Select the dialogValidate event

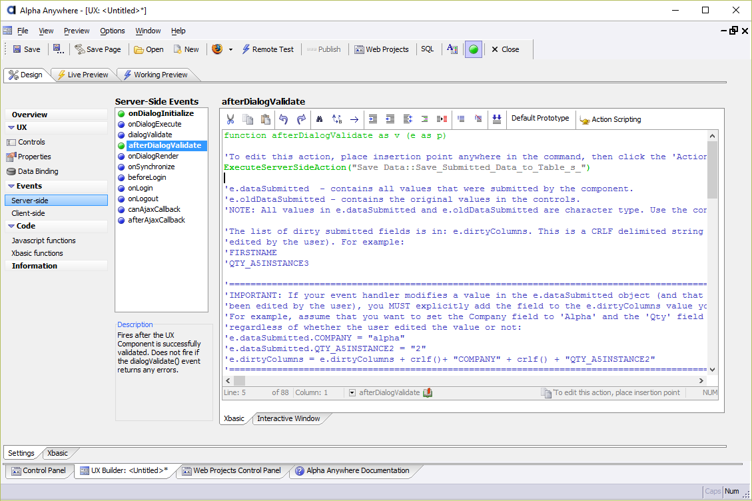[x=150, y=135]
